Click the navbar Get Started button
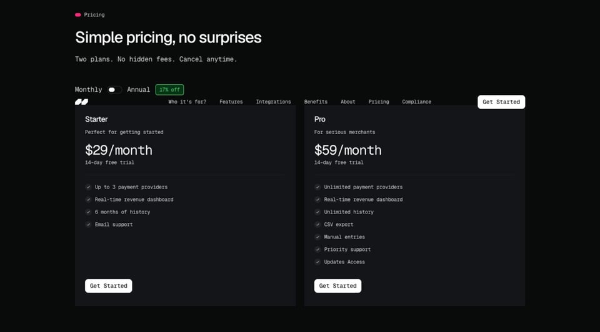Image resolution: width=600 pixels, height=332 pixels. 501,102
